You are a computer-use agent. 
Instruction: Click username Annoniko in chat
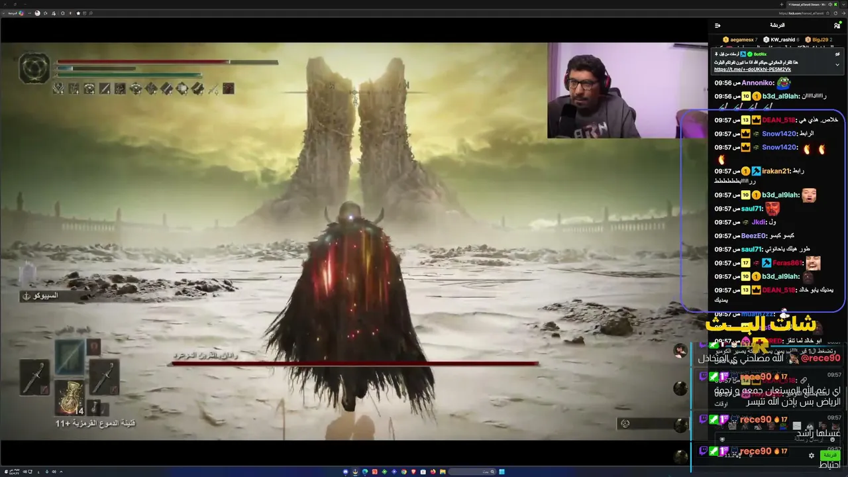tap(758, 83)
